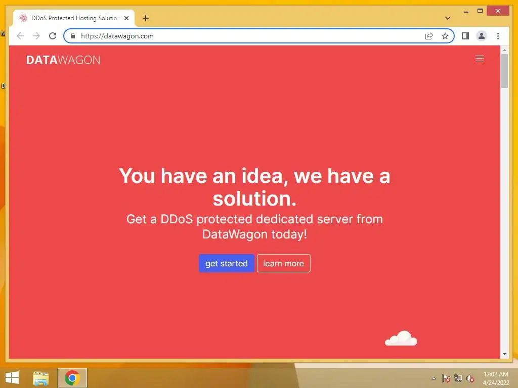The width and height of the screenshot is (518, 388).
Task: View site info via padlock icon
Action: point(73,36)
